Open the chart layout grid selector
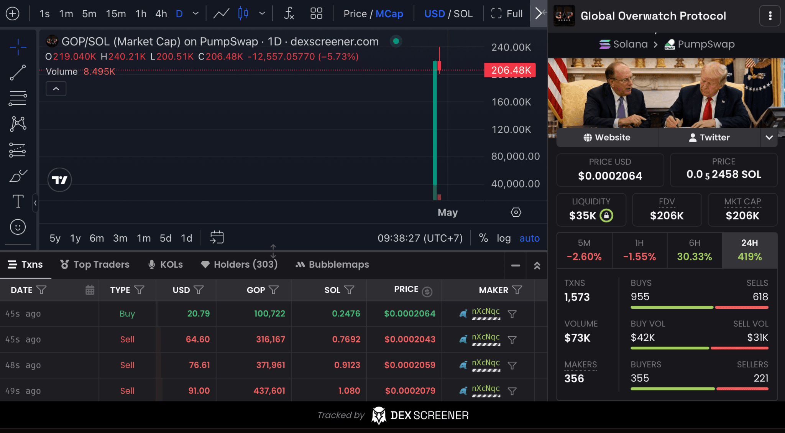This screenshot has height=433, width=785. (316, 14)
